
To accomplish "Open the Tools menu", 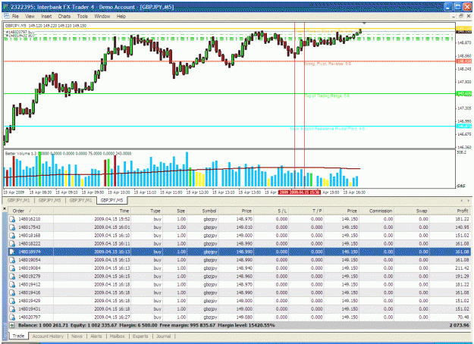I will click(x=82, y=17).
